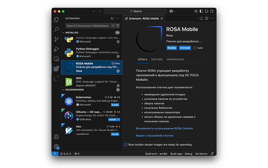Customize layout icon in title bar
The height and width of the screenshot is (168, 268).
tap(196, 11)
